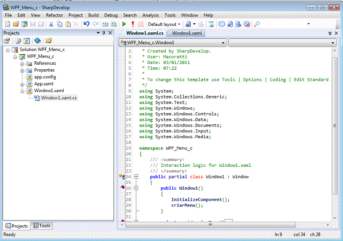This screenshot has height=241, width=343.
Task: Collapse the Window1.xaml tree node
Action: tap(22, 91)
